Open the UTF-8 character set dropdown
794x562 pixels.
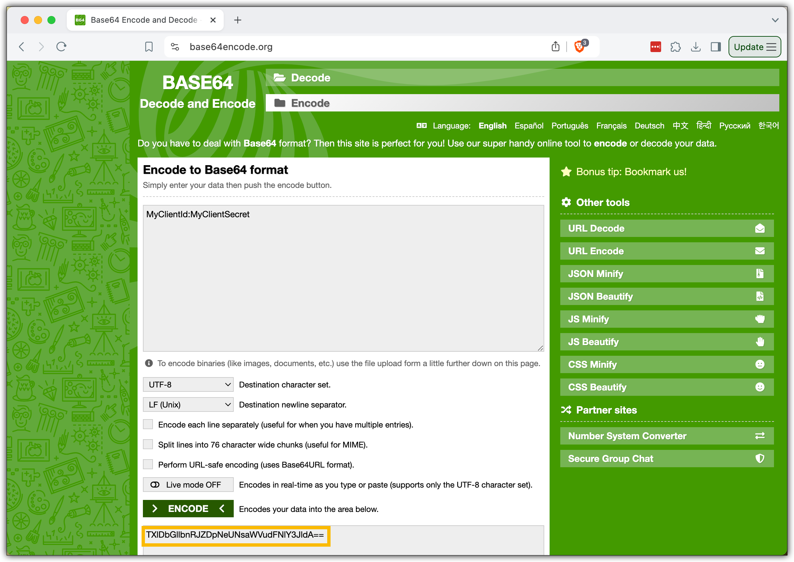coord(188,384)
